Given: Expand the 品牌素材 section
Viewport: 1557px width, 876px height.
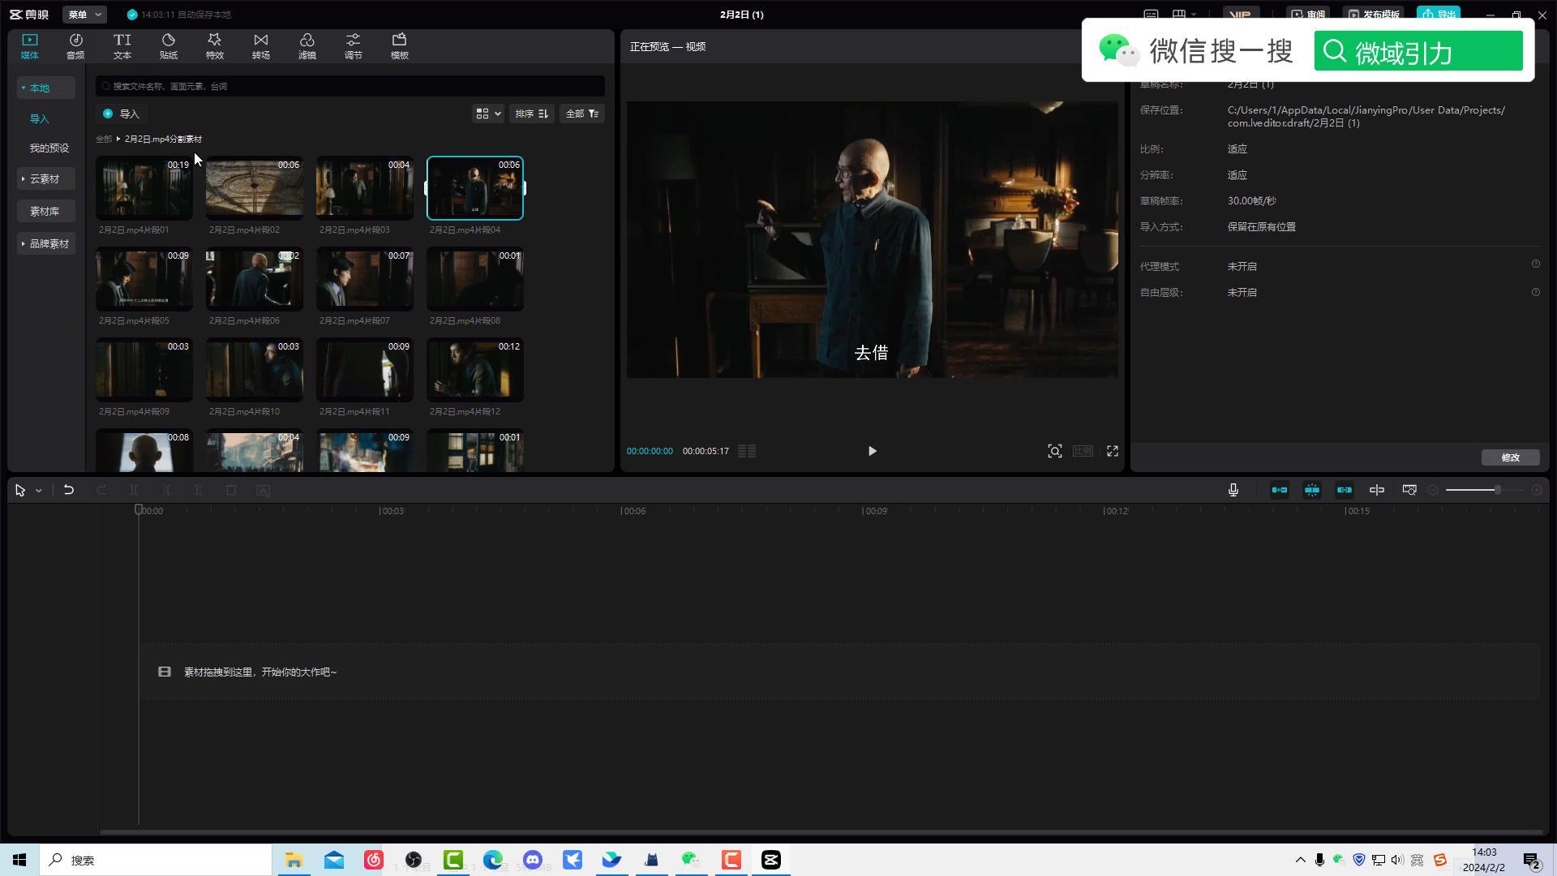Looking at the screenshot, I should coord(45,243).
